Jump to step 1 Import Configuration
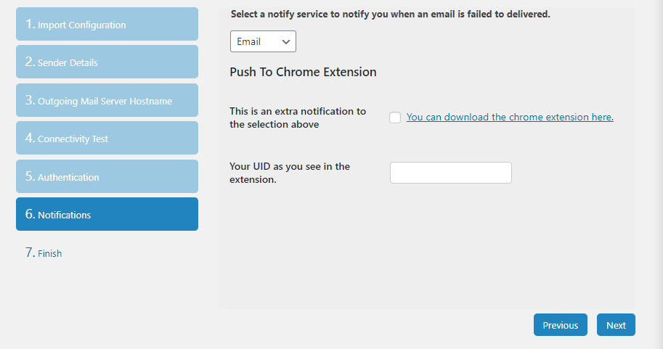This screenshot has height=349, width=663. point(107,25)
